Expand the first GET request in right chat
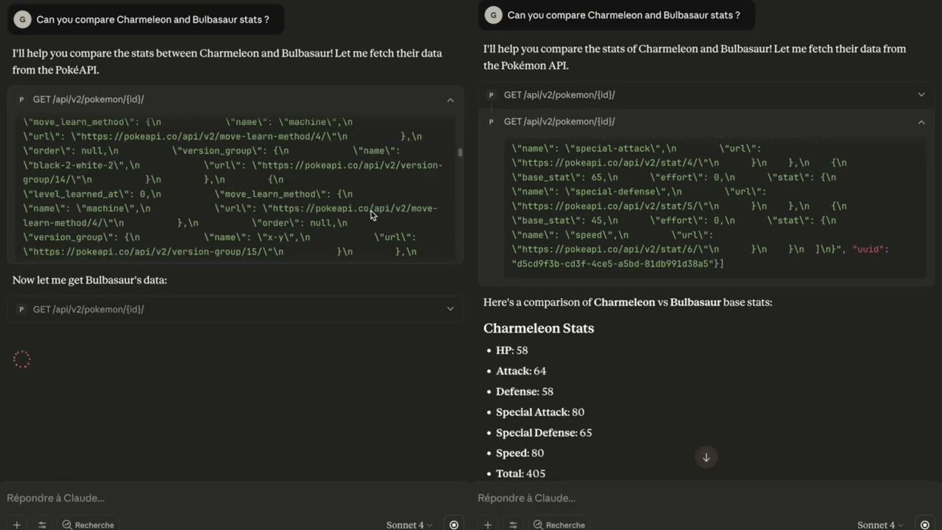This screenshot has height=530, width=942. pyautogui.click(x=921, y=95)
